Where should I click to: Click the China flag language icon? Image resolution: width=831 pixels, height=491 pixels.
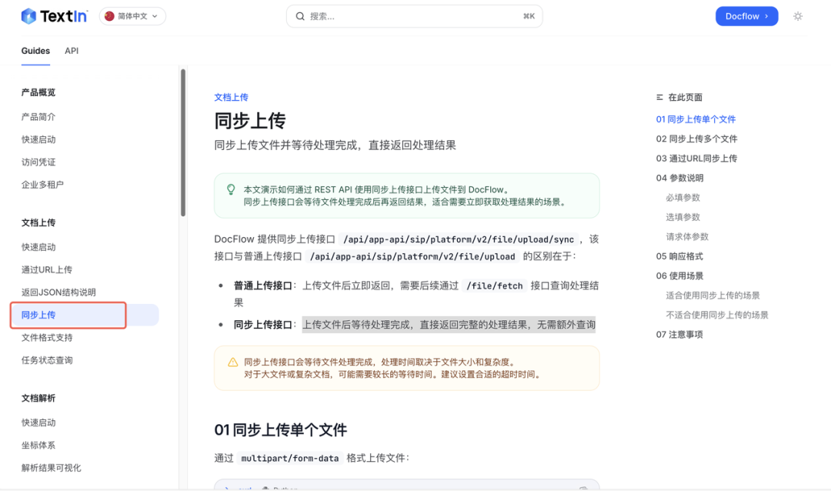pos(109,16)
